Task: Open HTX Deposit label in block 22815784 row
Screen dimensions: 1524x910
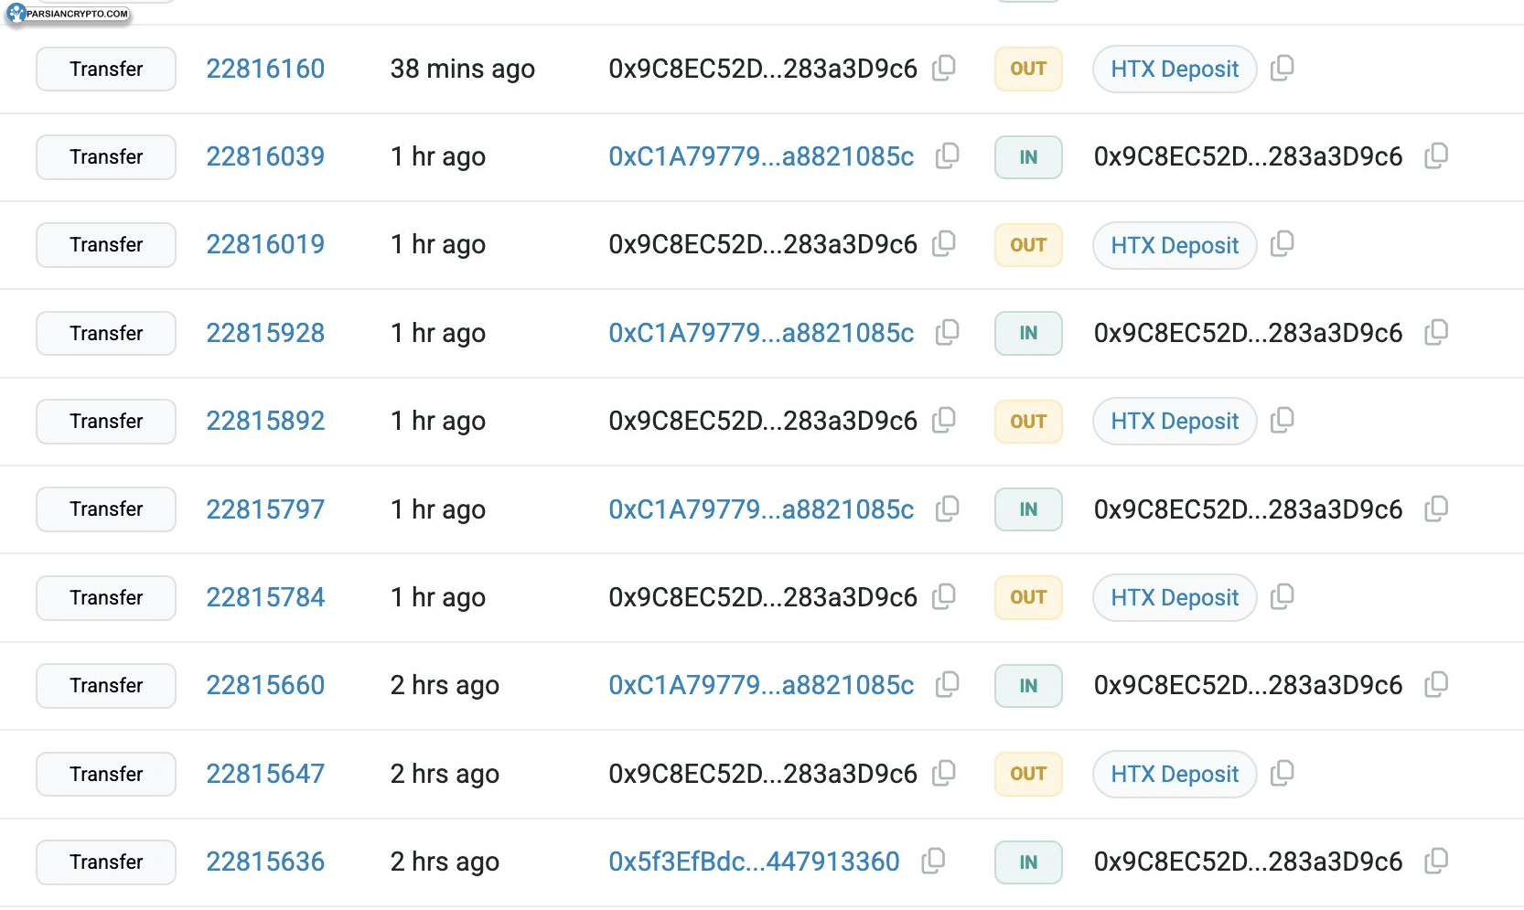Action: [1175, 597]
